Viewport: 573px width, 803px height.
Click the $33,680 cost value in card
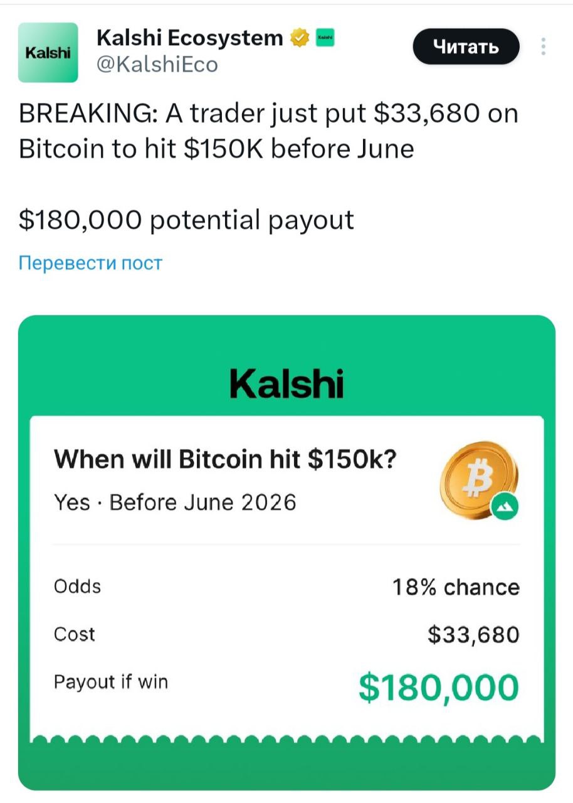coord(473,635)
